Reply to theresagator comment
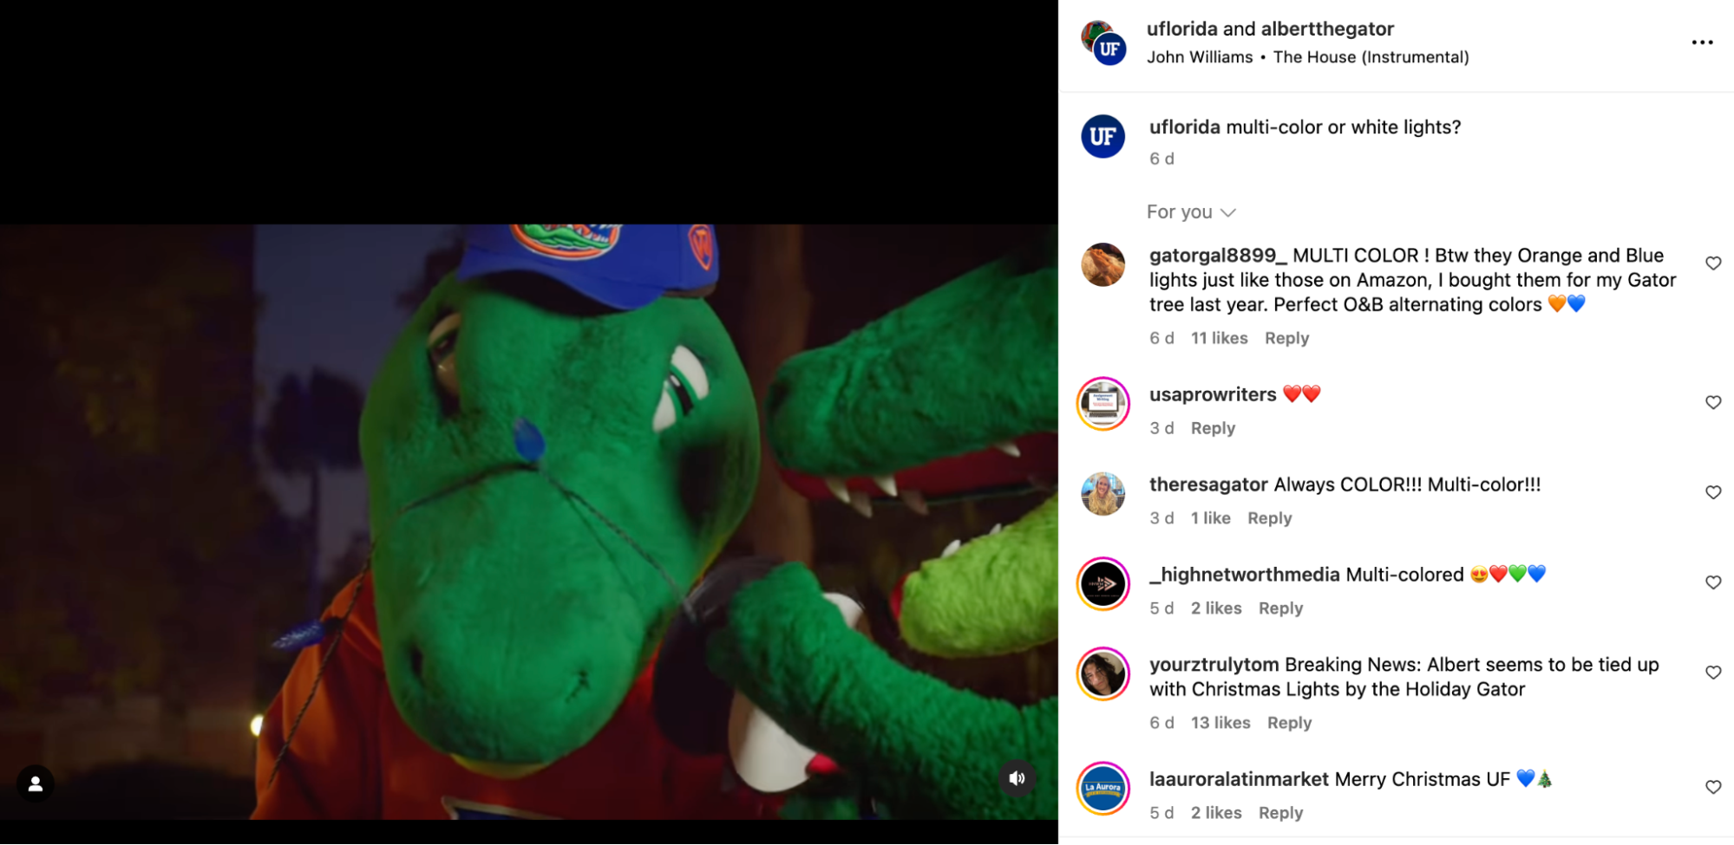 (x=1269, y=518)
